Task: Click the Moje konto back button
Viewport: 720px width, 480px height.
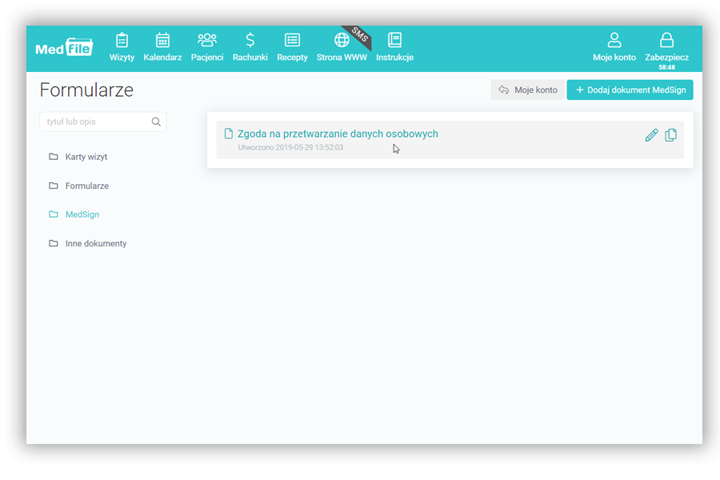Action: (x=527, y=90)
